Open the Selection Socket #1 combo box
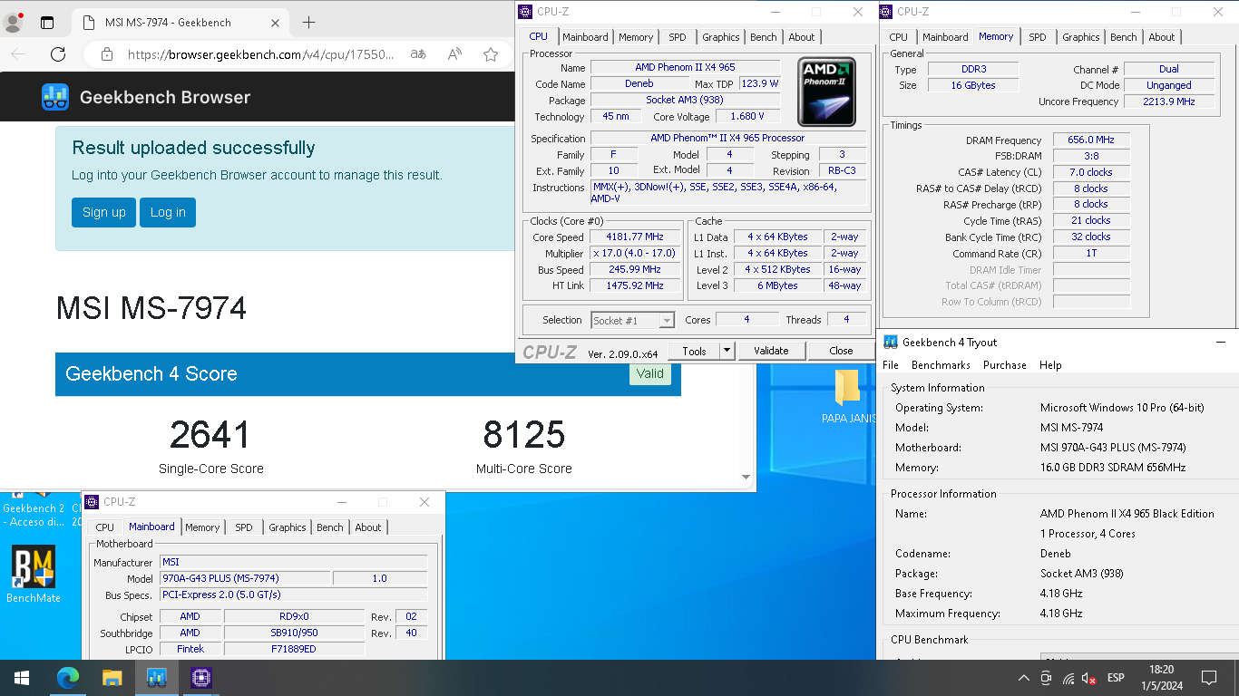 (633, 320)
